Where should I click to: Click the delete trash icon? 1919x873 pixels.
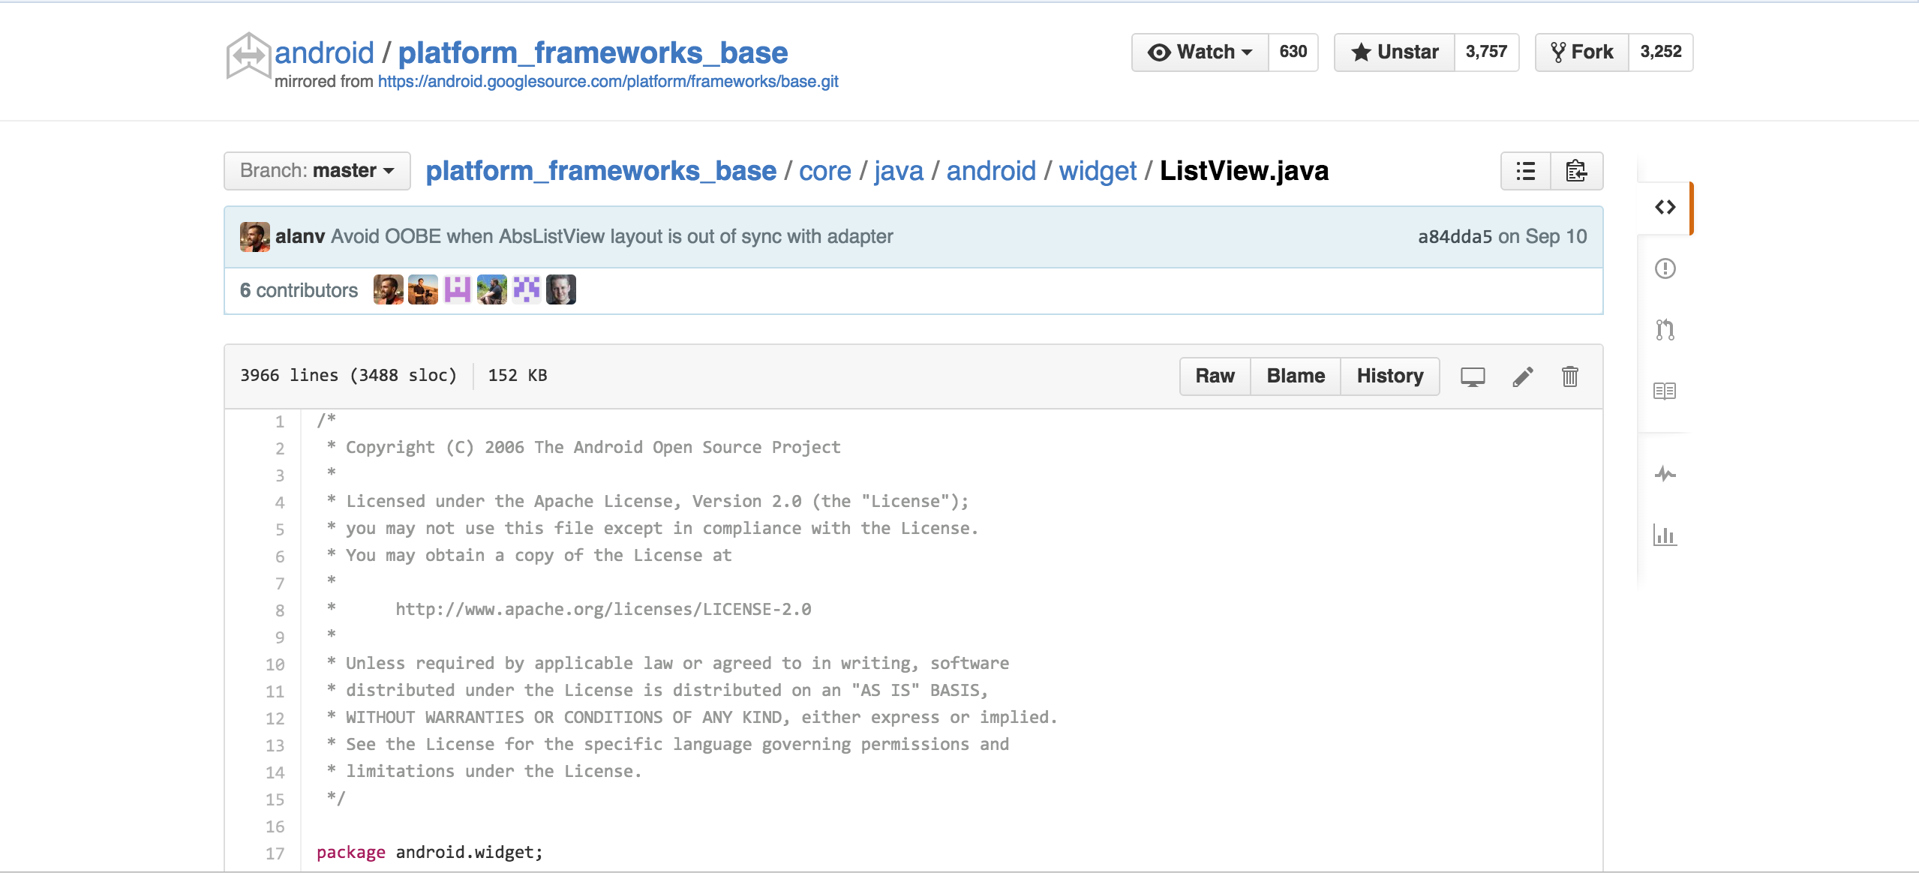1572,375
